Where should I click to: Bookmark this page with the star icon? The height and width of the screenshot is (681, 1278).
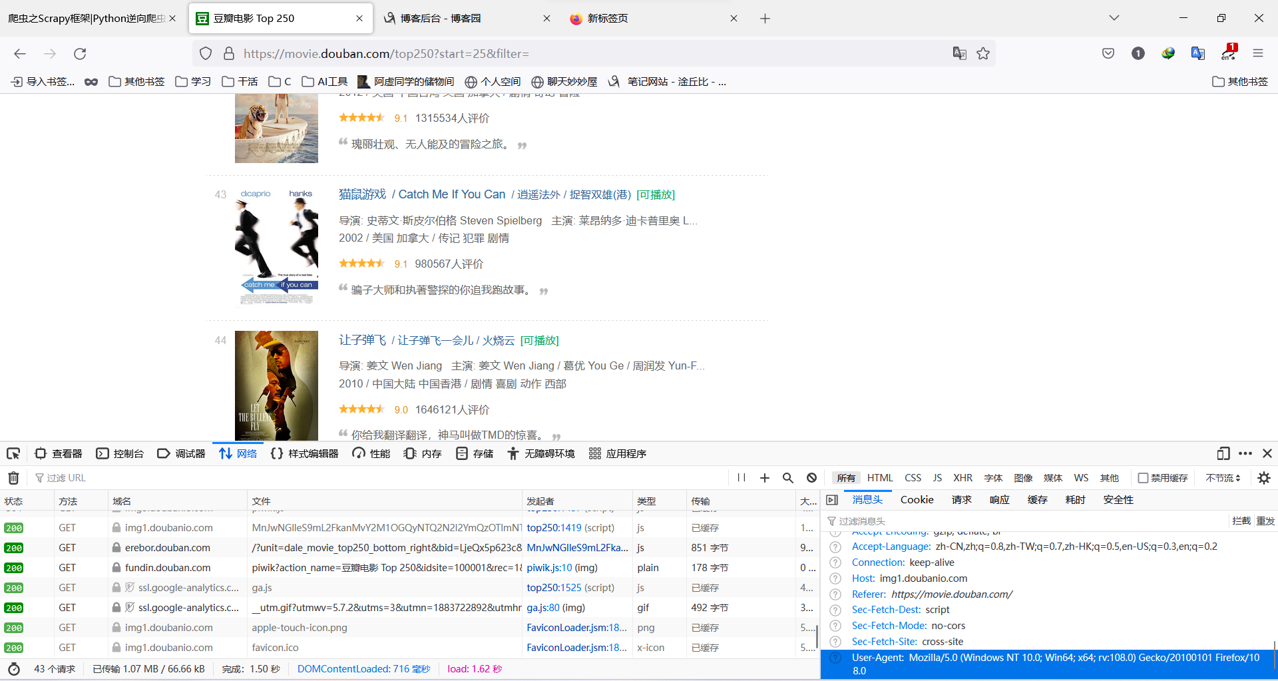pyautogui.click(x=983, y=53)
